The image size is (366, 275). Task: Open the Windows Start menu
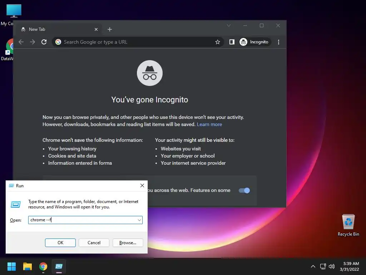pos(11,266)
